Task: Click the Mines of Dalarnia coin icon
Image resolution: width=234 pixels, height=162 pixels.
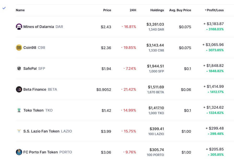Action: pos(19,27)
